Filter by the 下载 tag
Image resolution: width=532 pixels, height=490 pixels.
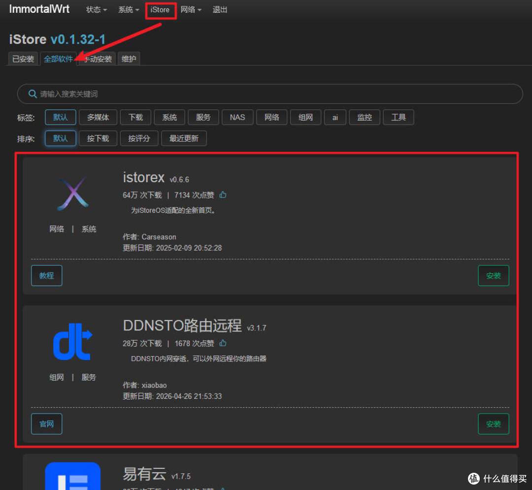tap(136, 117)
